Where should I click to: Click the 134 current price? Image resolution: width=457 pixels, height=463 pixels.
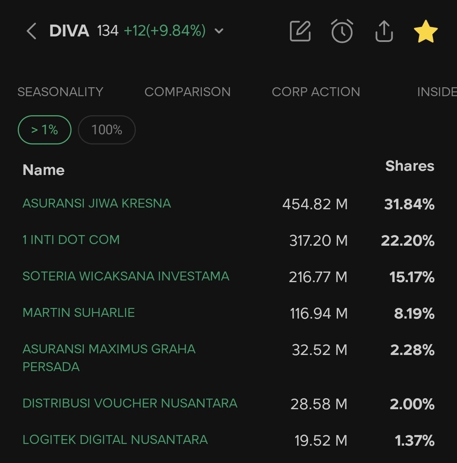tap(107, 30)
